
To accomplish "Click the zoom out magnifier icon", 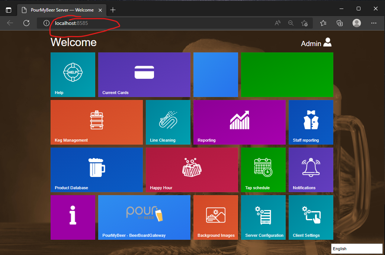I will point(291,23).
